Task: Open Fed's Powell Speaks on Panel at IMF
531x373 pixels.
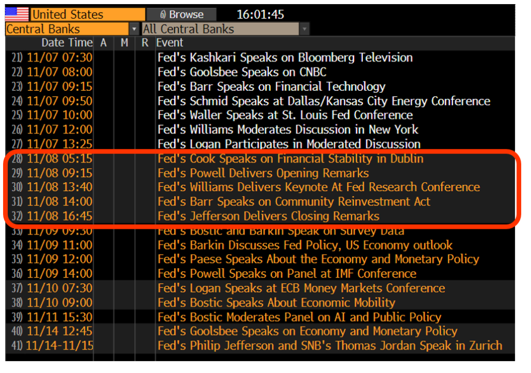Action: (x=287, y=273)
